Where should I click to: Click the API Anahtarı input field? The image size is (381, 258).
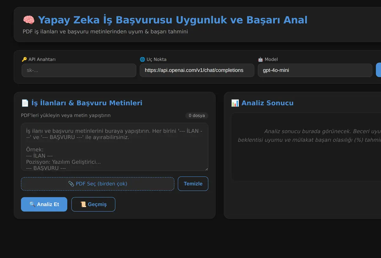79,70
